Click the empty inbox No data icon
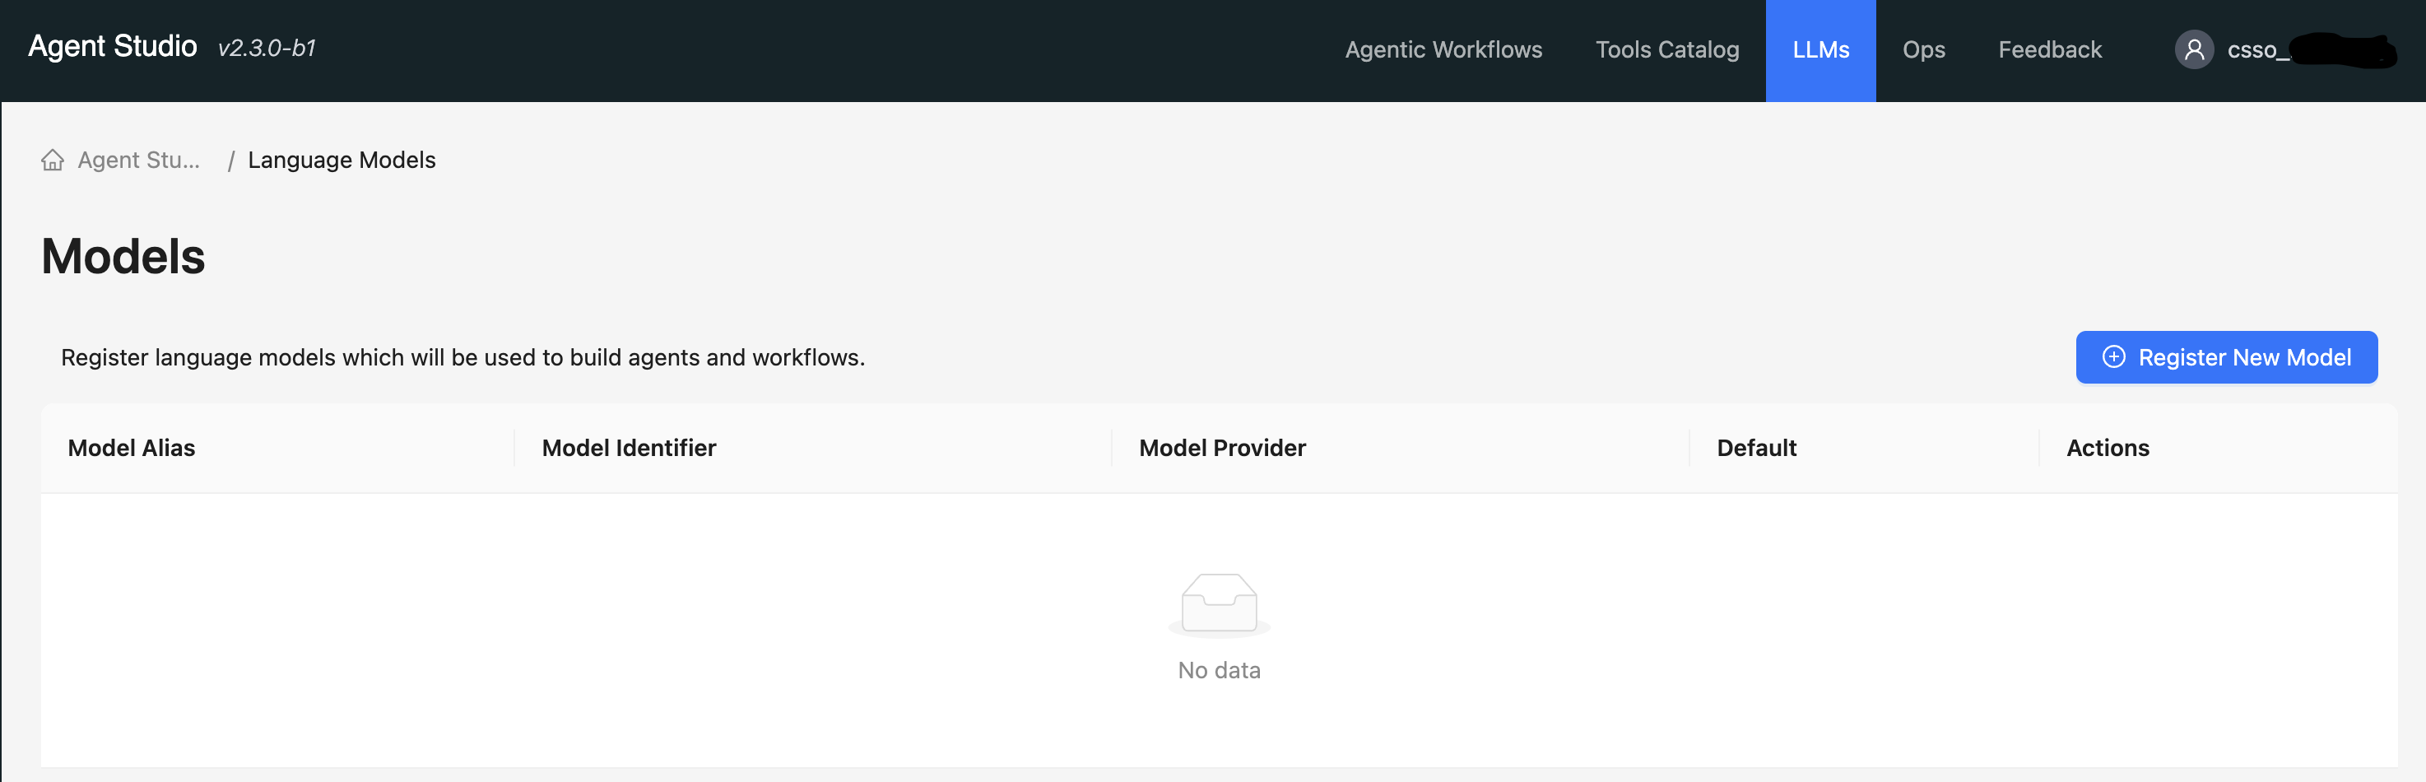This screenshot has width=2426, height=782. pos(1219,603)
